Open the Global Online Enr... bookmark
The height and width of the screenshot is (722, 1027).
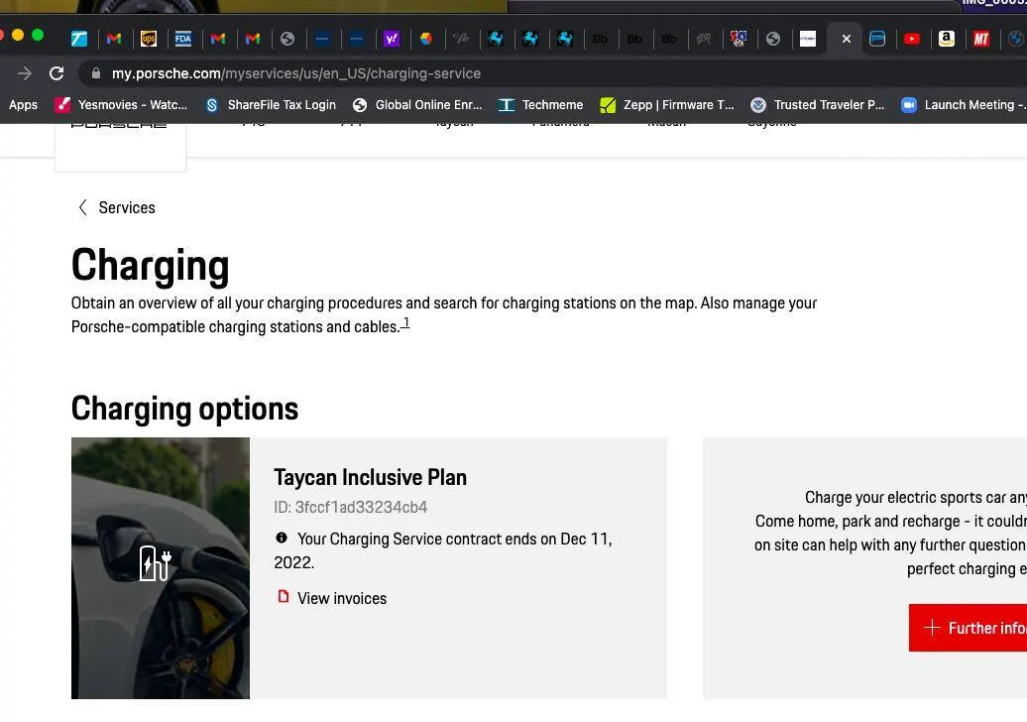pos(417,105)
